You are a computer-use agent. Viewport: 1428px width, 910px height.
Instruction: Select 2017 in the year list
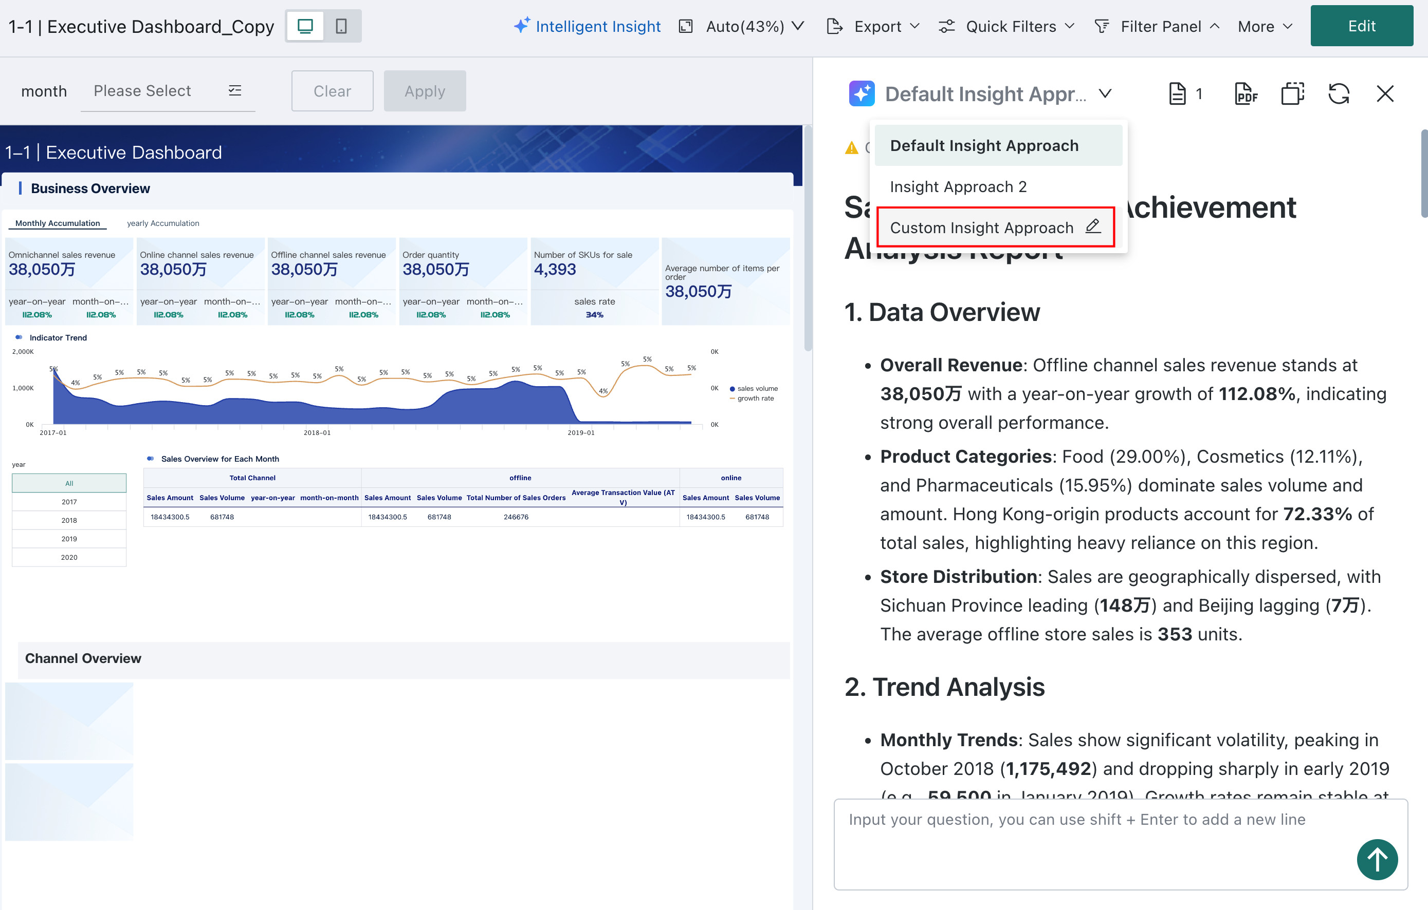click(x=69, y=501)
